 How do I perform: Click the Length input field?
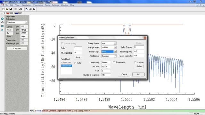[x=106, y=62]
